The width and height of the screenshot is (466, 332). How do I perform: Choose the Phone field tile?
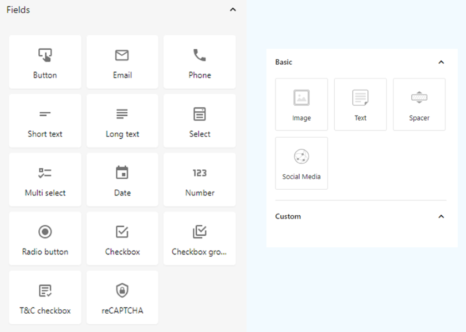(199, 62)
